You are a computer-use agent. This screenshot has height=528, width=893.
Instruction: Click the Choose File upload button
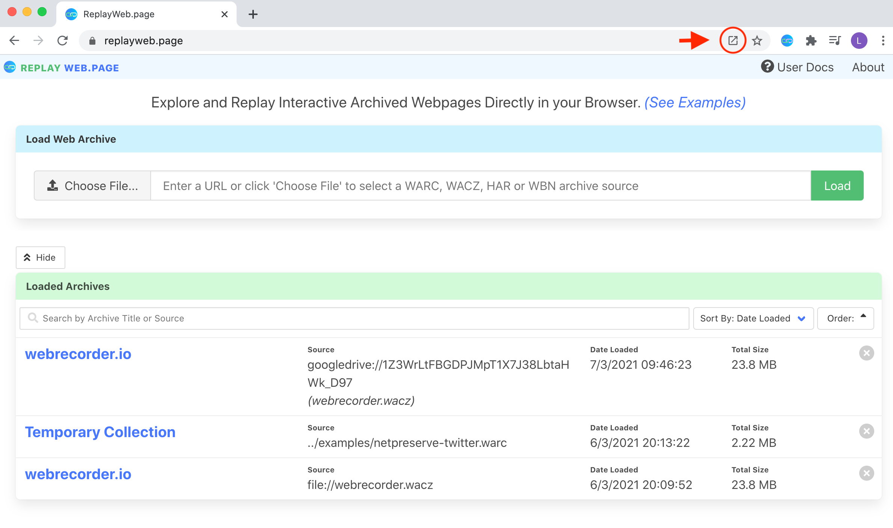tap(92, 186)
